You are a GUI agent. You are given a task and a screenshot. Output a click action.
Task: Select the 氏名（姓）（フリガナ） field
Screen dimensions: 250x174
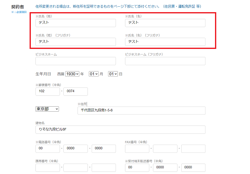point(75,42)
